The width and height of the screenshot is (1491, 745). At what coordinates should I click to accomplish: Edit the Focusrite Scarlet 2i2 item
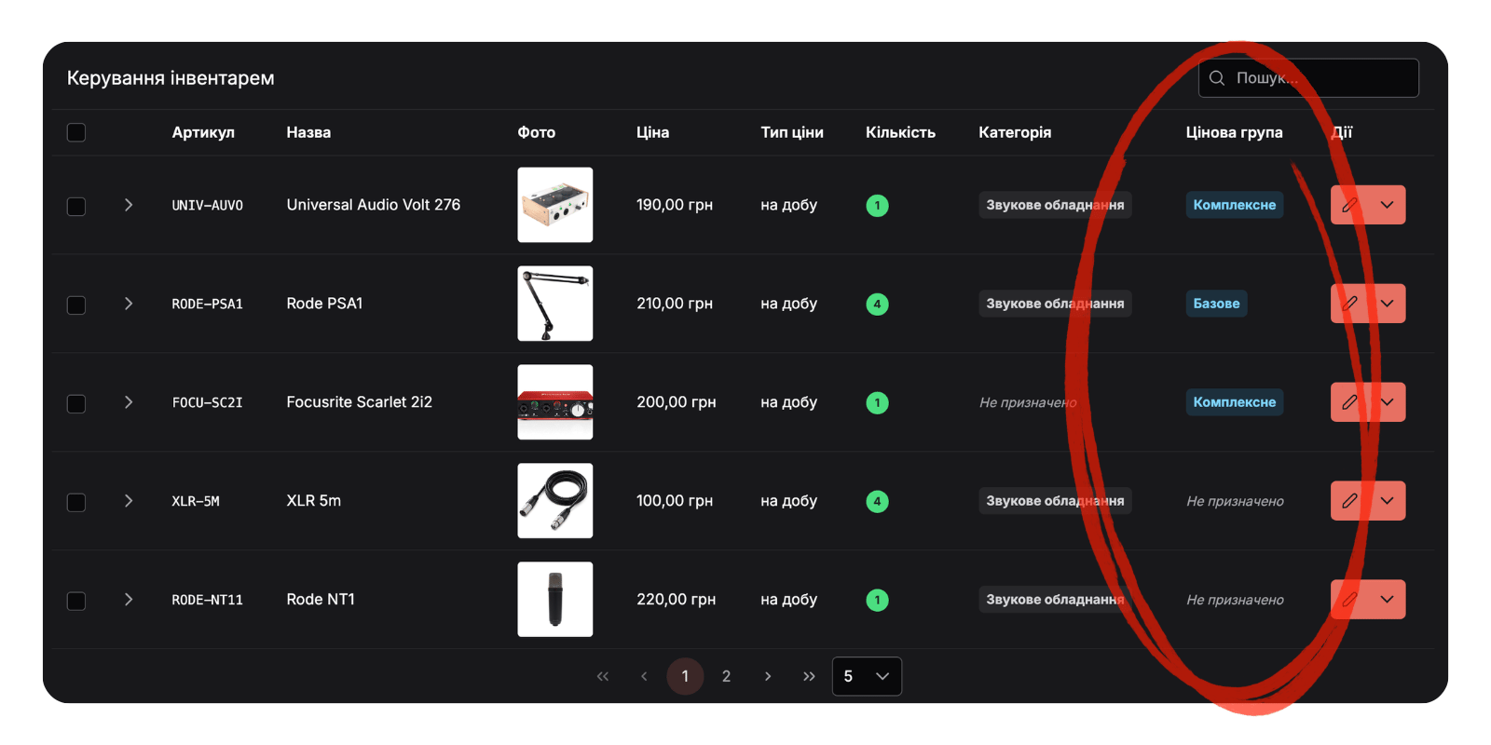pos(1349,402)
